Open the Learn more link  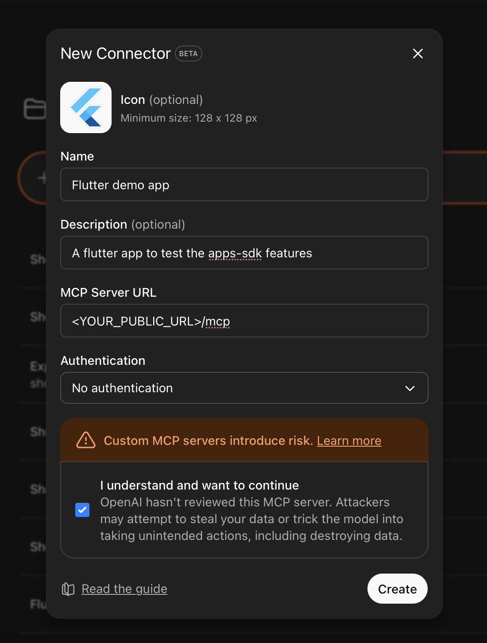[349, 440]
